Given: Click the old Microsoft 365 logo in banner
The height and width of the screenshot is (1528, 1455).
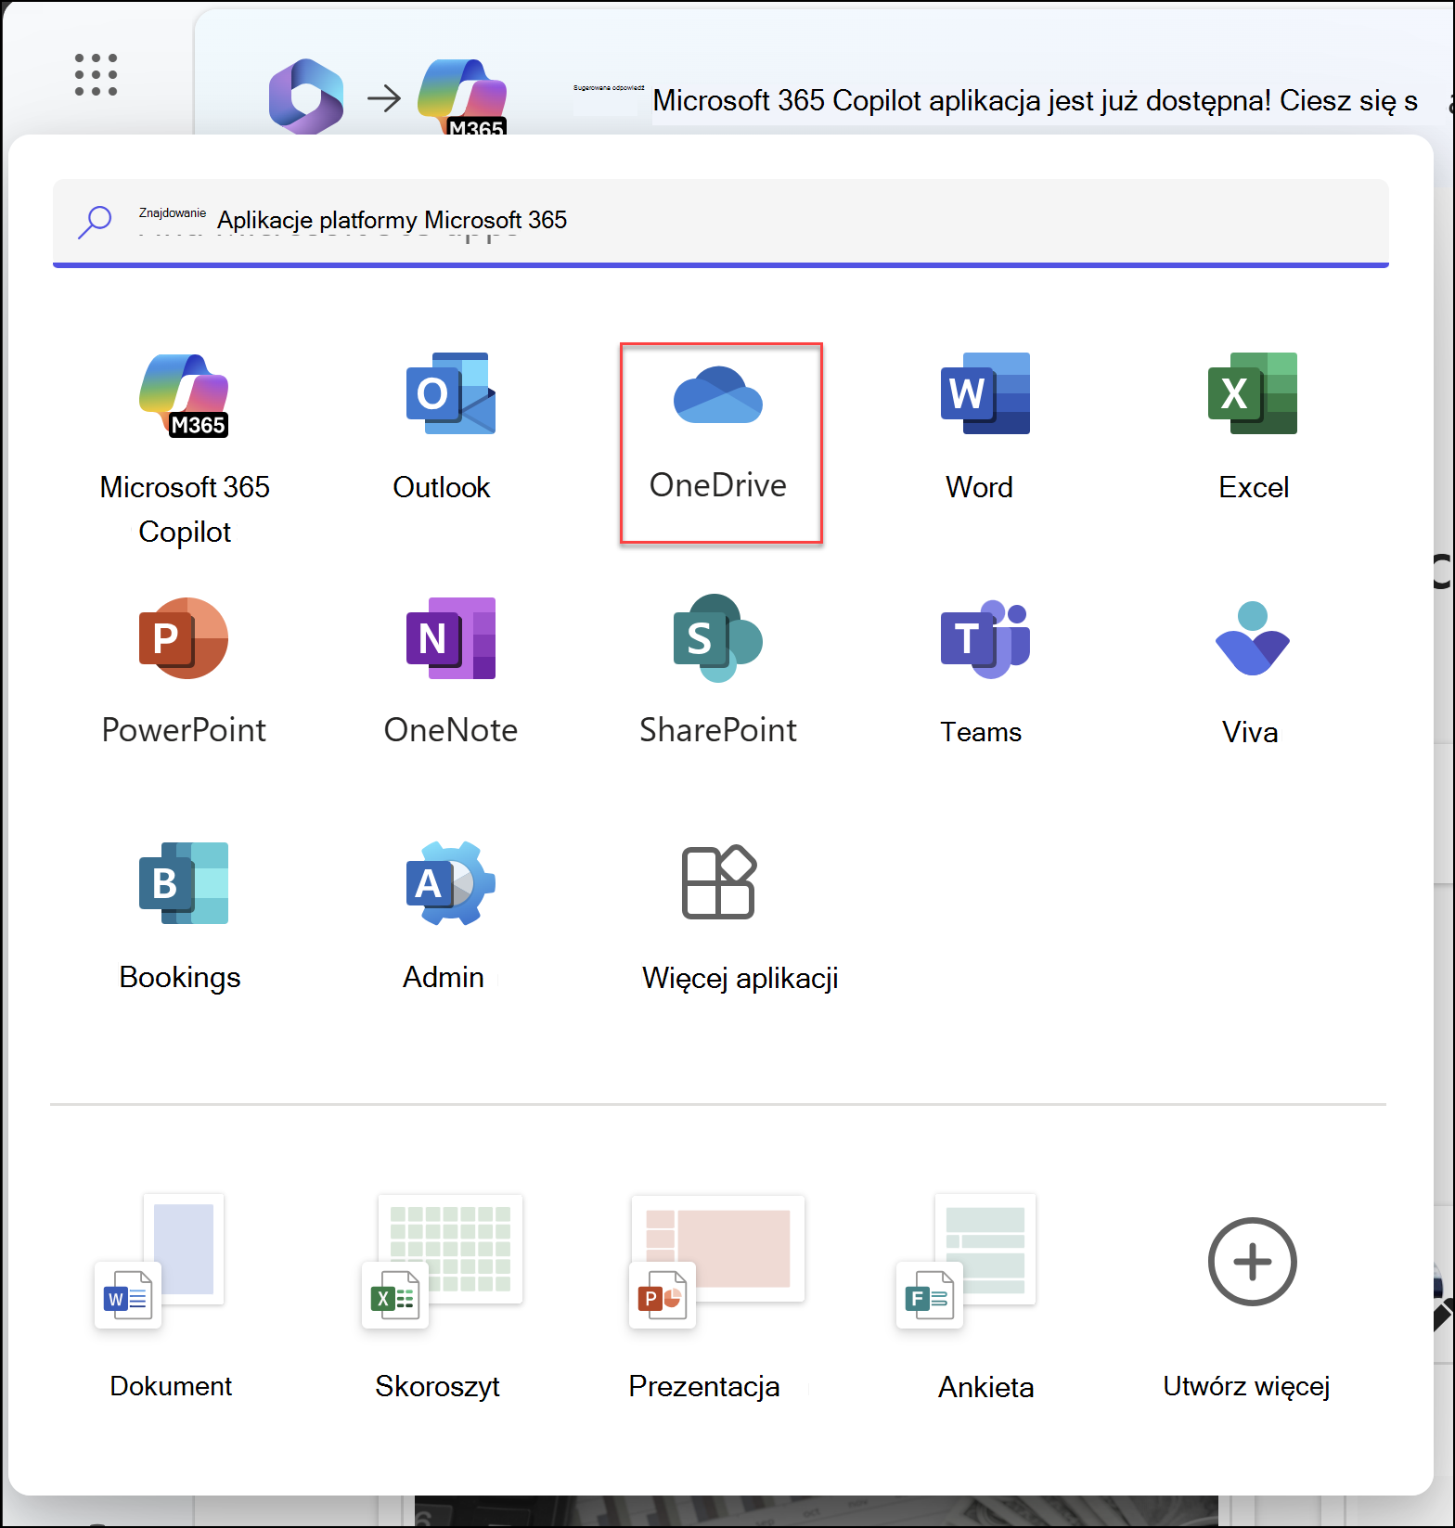Looking at the screenshot, I should tap(306, 96).
